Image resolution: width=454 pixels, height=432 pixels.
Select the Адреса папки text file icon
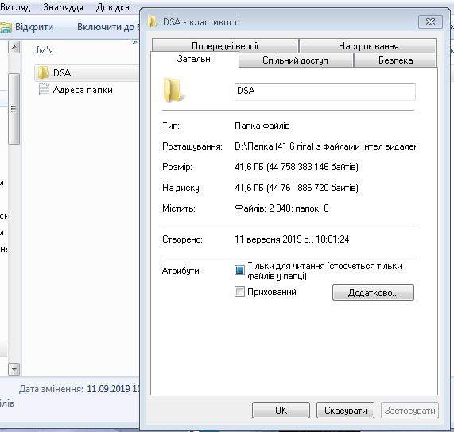44,90
